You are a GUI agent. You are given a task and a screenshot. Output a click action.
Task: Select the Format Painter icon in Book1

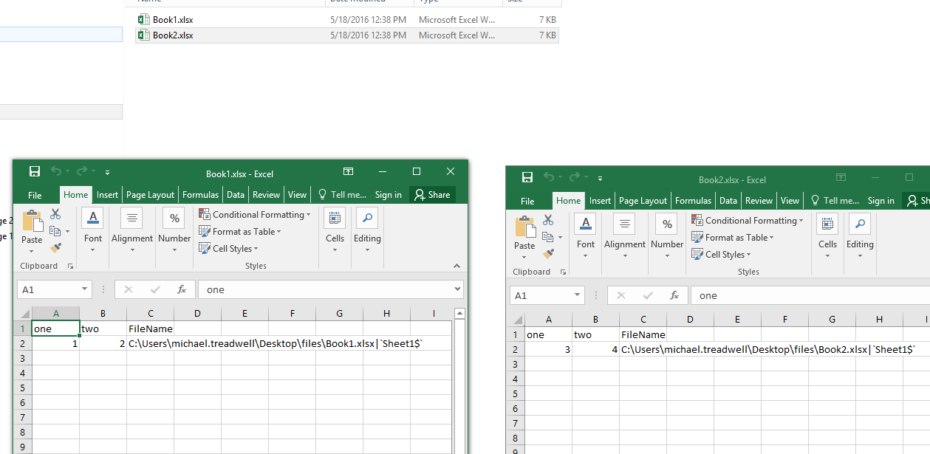click(x=55, y=247)
